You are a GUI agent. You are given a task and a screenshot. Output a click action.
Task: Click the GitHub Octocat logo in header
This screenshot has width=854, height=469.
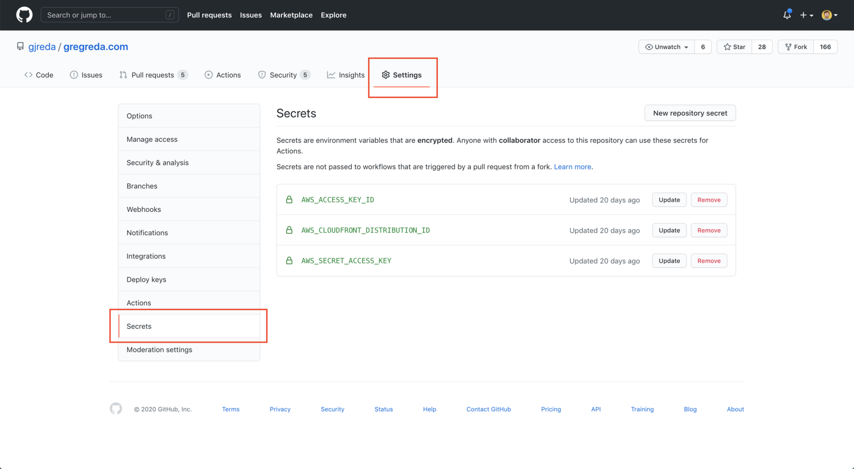(24, 15)
